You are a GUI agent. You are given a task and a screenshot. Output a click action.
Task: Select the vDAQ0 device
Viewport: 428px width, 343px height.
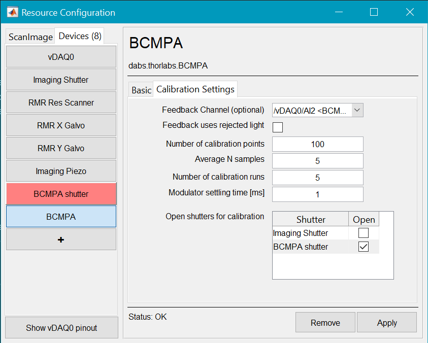click(x=61, y=57)
